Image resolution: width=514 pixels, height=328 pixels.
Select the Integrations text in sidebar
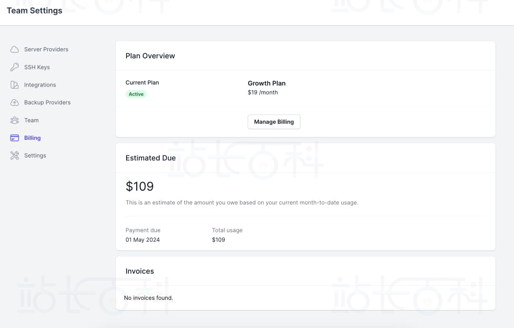click(40, 85)
